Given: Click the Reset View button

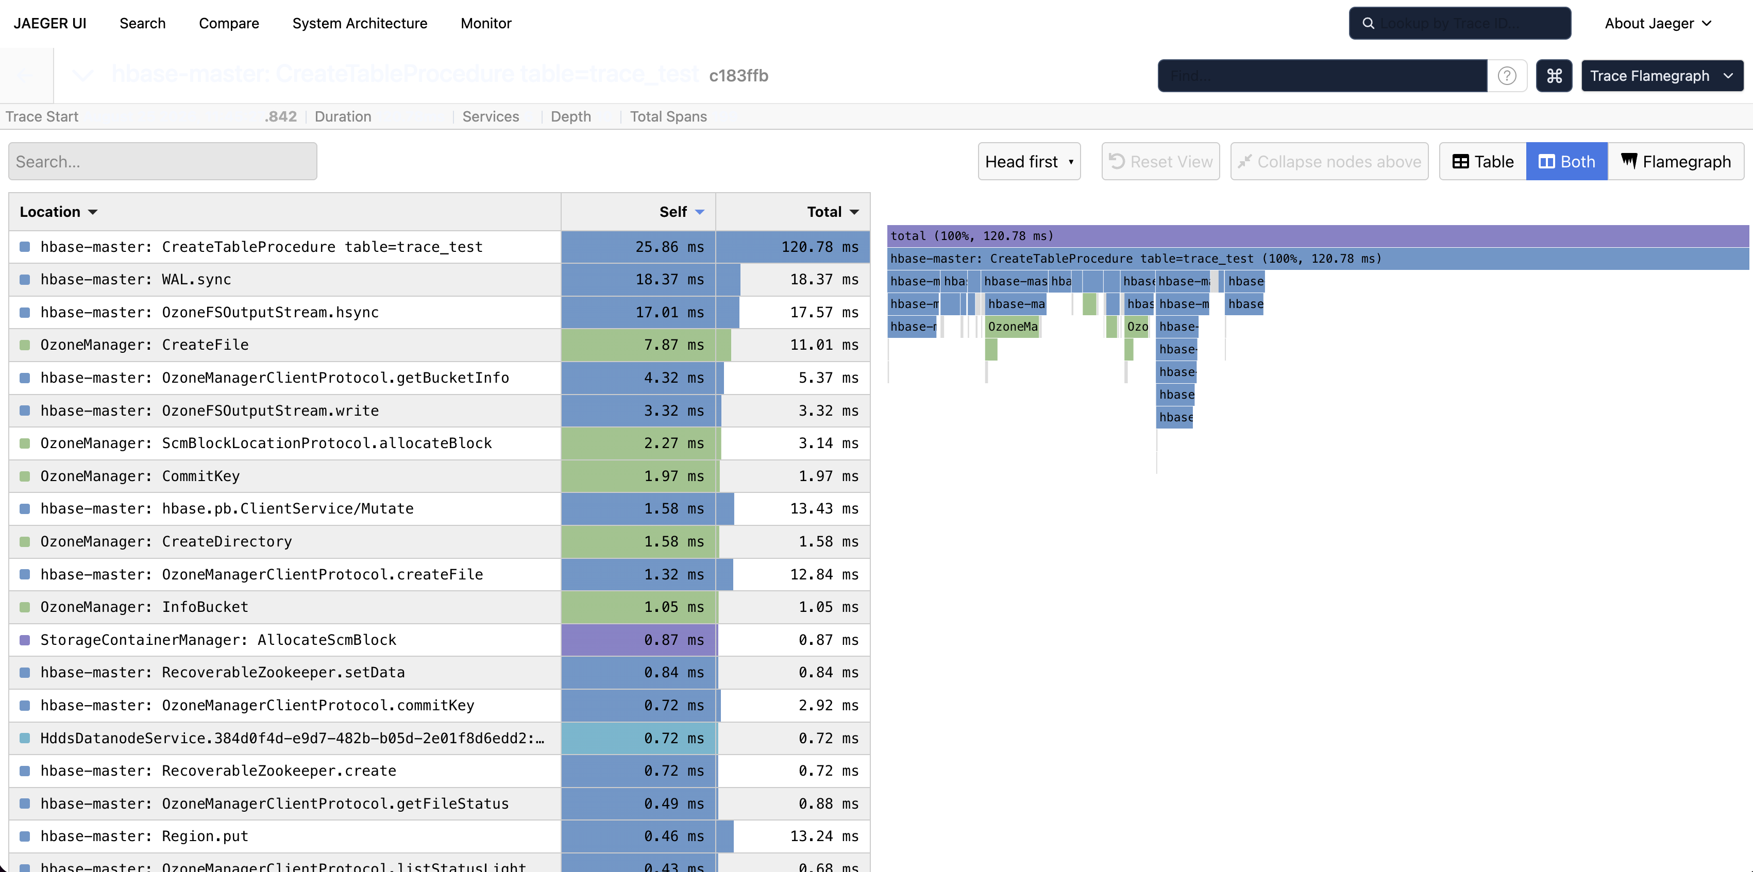Looking at the screenshot, I should tap(1160, 161).
